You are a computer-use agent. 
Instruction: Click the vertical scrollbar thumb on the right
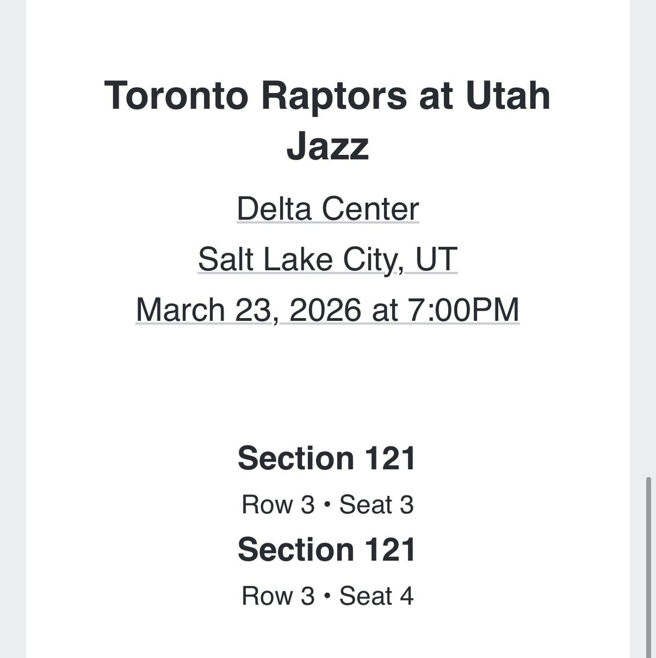[649, 565]
